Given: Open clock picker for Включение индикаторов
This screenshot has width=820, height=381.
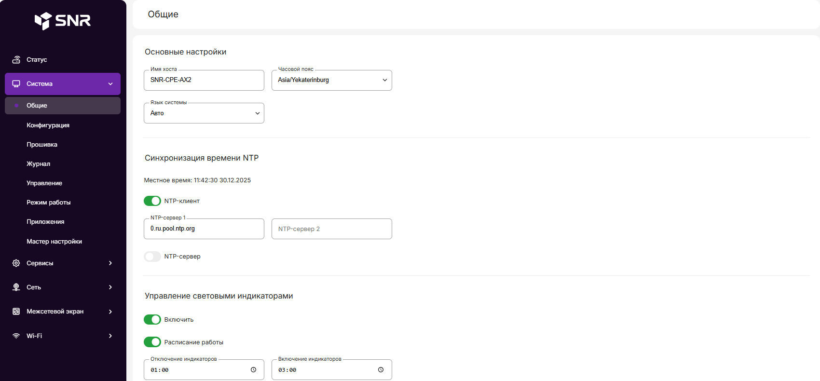Looking at the screenshot, I should [x=381, y=370].
